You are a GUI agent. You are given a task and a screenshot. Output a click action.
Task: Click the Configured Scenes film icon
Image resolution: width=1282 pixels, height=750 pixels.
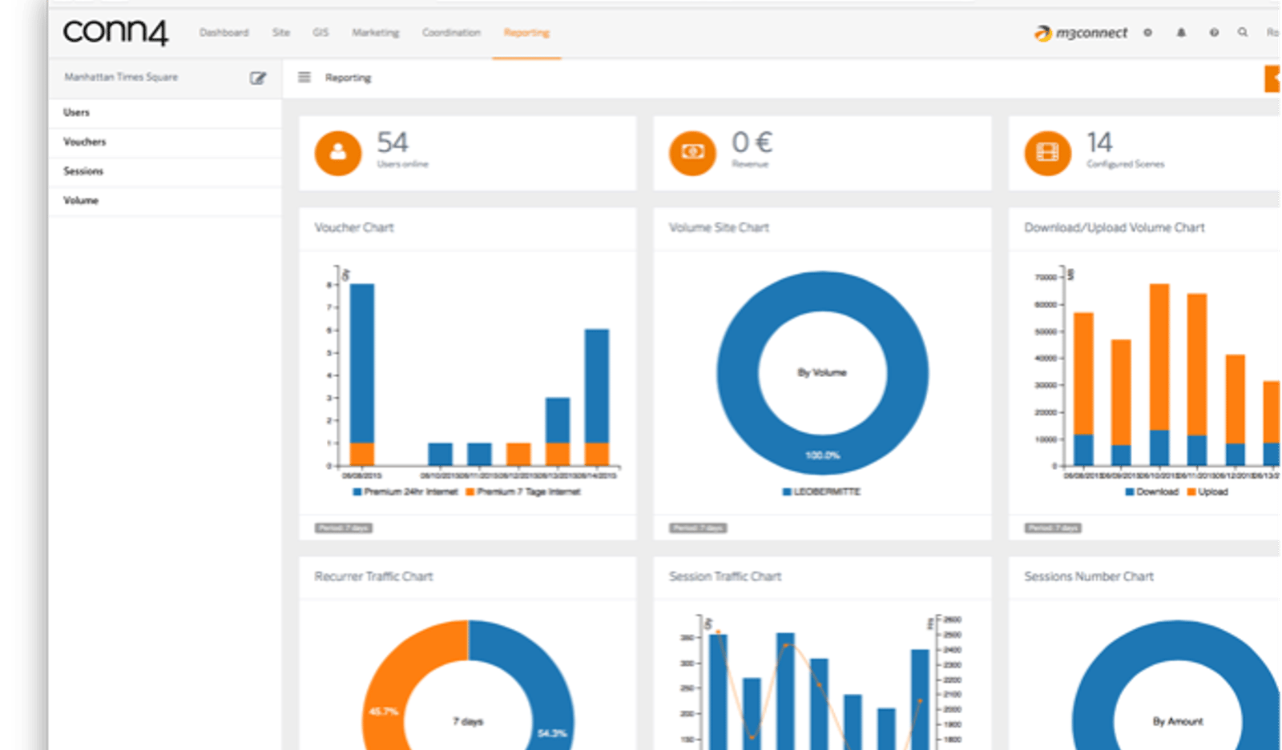pos(1047,153)
